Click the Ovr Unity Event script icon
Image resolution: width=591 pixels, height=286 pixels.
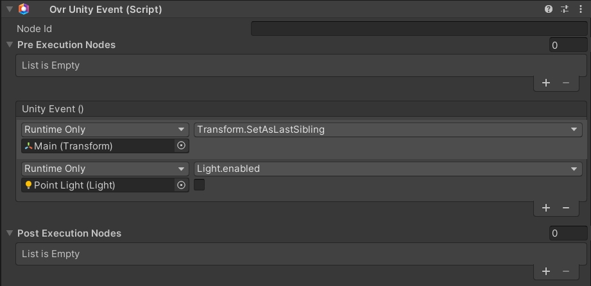click(x=24, y=9)
